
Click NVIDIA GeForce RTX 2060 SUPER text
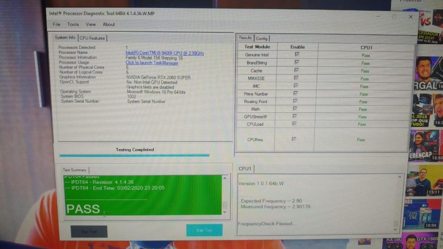[x=158, y=77]
